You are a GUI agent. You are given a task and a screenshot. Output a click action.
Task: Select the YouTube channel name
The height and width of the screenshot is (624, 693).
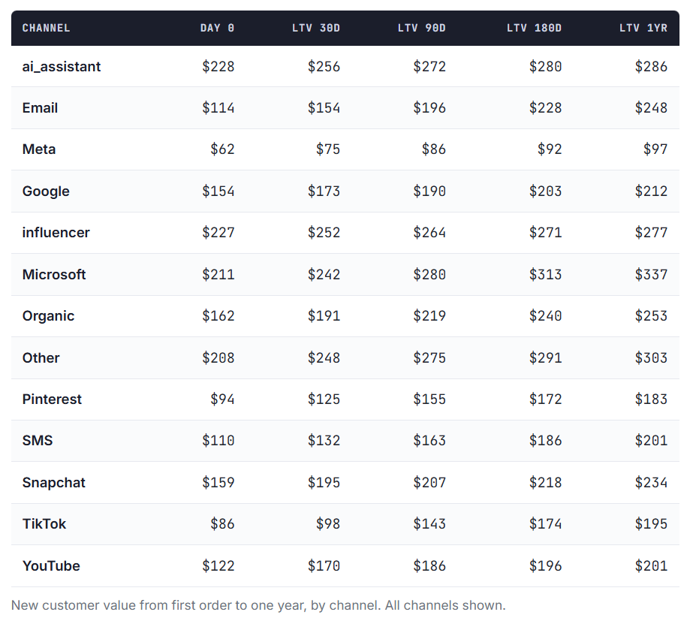pos(51,566)
